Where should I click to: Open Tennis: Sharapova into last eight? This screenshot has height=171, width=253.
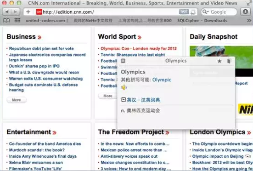tap(133, 55)
